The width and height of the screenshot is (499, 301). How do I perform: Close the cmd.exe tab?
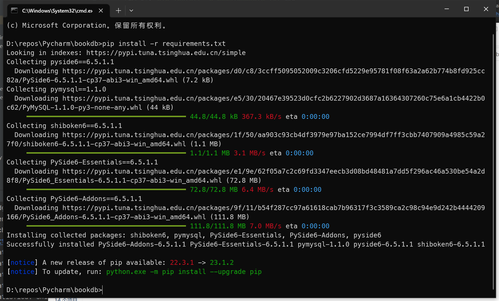(101, 11)
